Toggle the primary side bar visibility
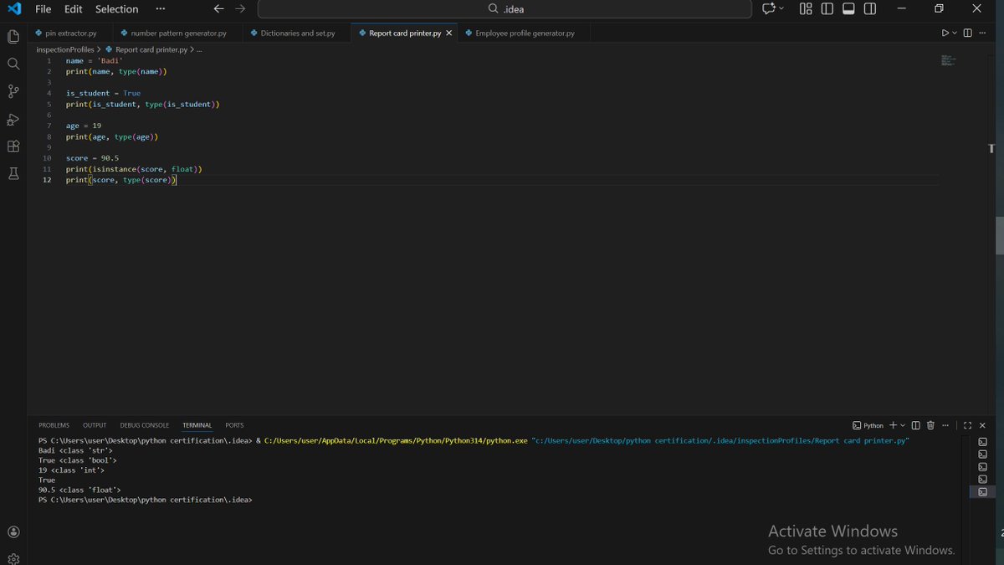The image size is (1004, 565). 827,9
